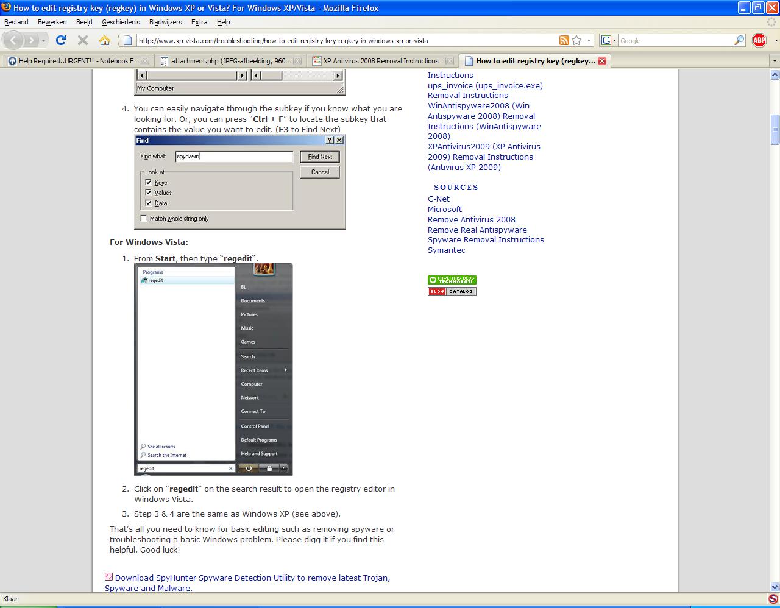Open the Extra menu
This screenshot has width=780, height=608.
coord(199,22)
